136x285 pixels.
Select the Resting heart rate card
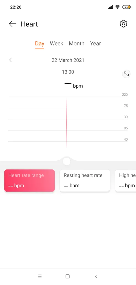85,180
